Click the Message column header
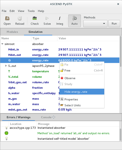 point(78,124)
